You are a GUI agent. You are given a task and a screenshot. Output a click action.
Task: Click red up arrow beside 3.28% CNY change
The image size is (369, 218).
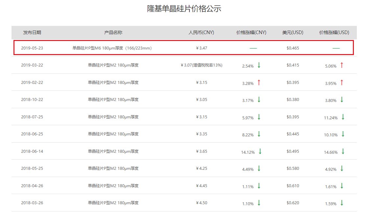pyautogui.click(x=259, y=82)
